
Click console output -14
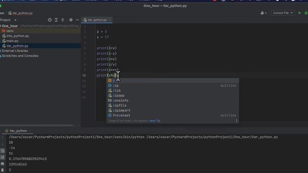point(12,148)
